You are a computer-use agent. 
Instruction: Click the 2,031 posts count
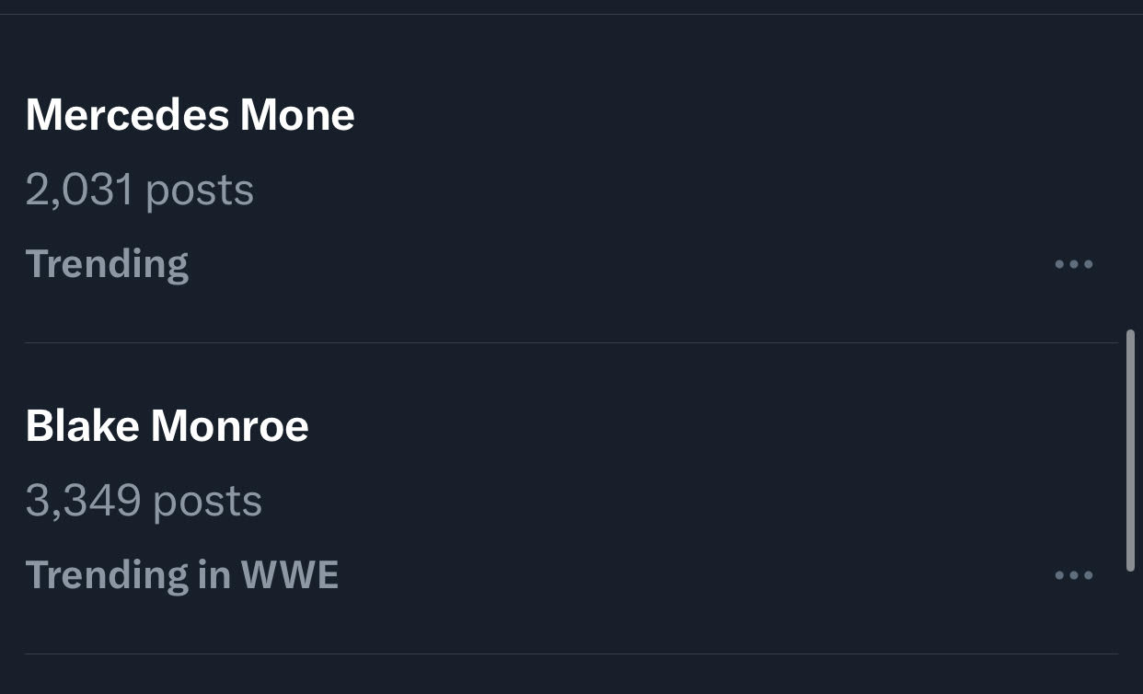(x=139, y=190)
